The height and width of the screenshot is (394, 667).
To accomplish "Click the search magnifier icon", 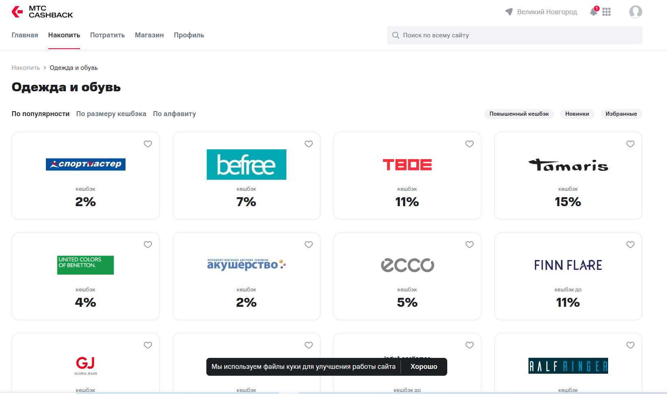I will pos(396,35).
